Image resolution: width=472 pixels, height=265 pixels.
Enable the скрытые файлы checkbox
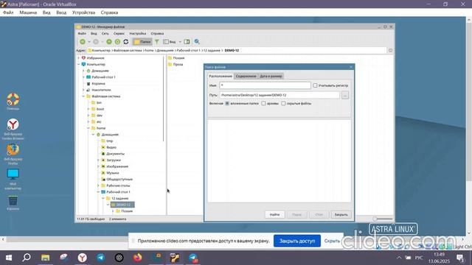pyautogui.click(x=283, y=103)
